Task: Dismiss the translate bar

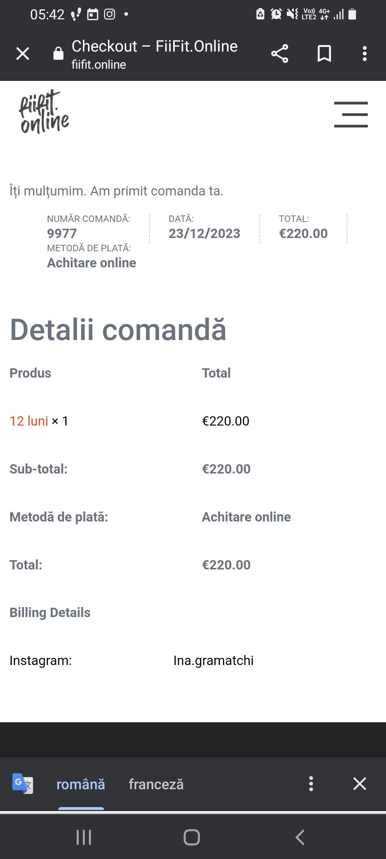Action: [360, 783]
